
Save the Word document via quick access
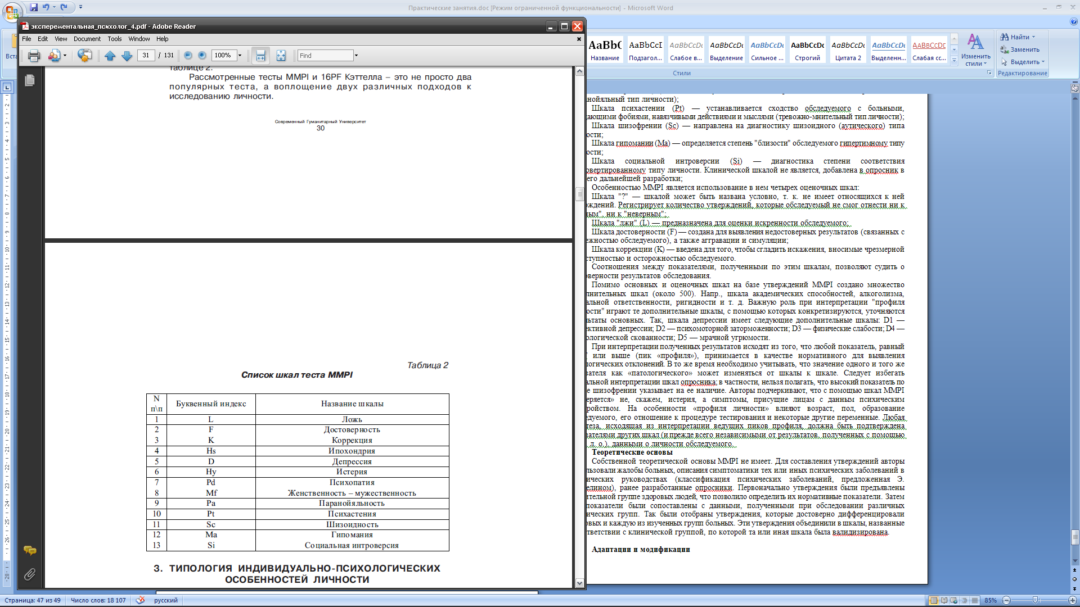tap(34, 7)
